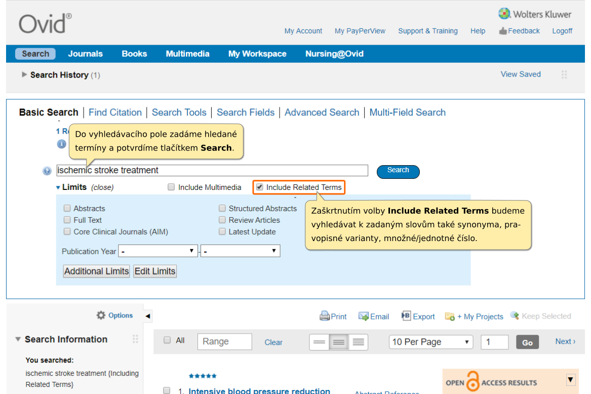Click the Additional Limits button
591x394 pixels.
[97, 271]
